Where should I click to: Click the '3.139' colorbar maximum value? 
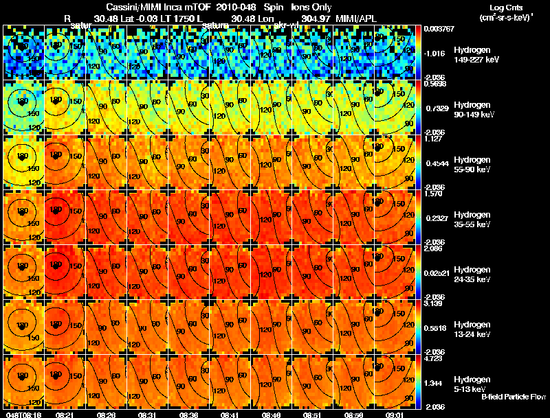tap(433, 303)
